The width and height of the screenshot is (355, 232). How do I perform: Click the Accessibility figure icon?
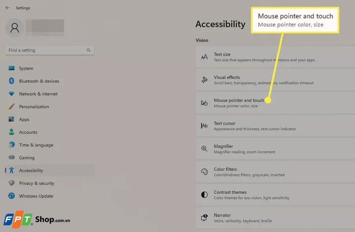(x=12, y=170)
